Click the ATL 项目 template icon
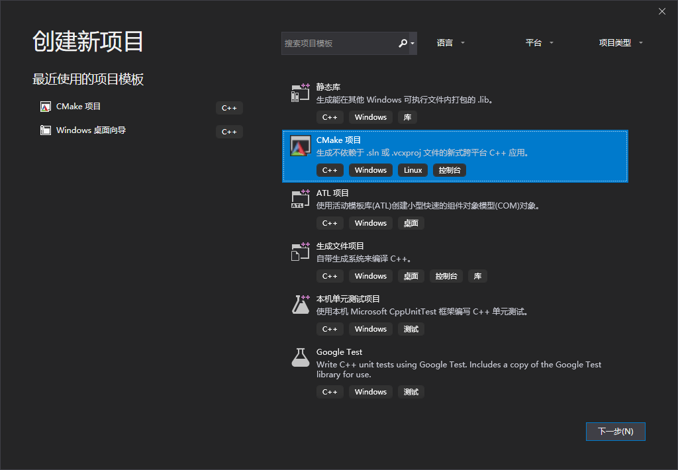Viewport: 678px width, 470px height. 300,199
